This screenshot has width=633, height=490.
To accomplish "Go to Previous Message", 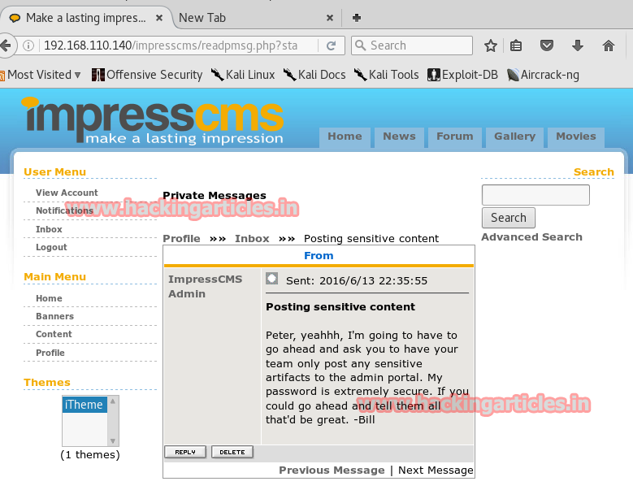I will tap(332, 470).
